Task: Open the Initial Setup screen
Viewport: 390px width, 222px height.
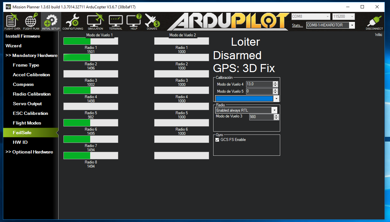Action: (51, 22)
